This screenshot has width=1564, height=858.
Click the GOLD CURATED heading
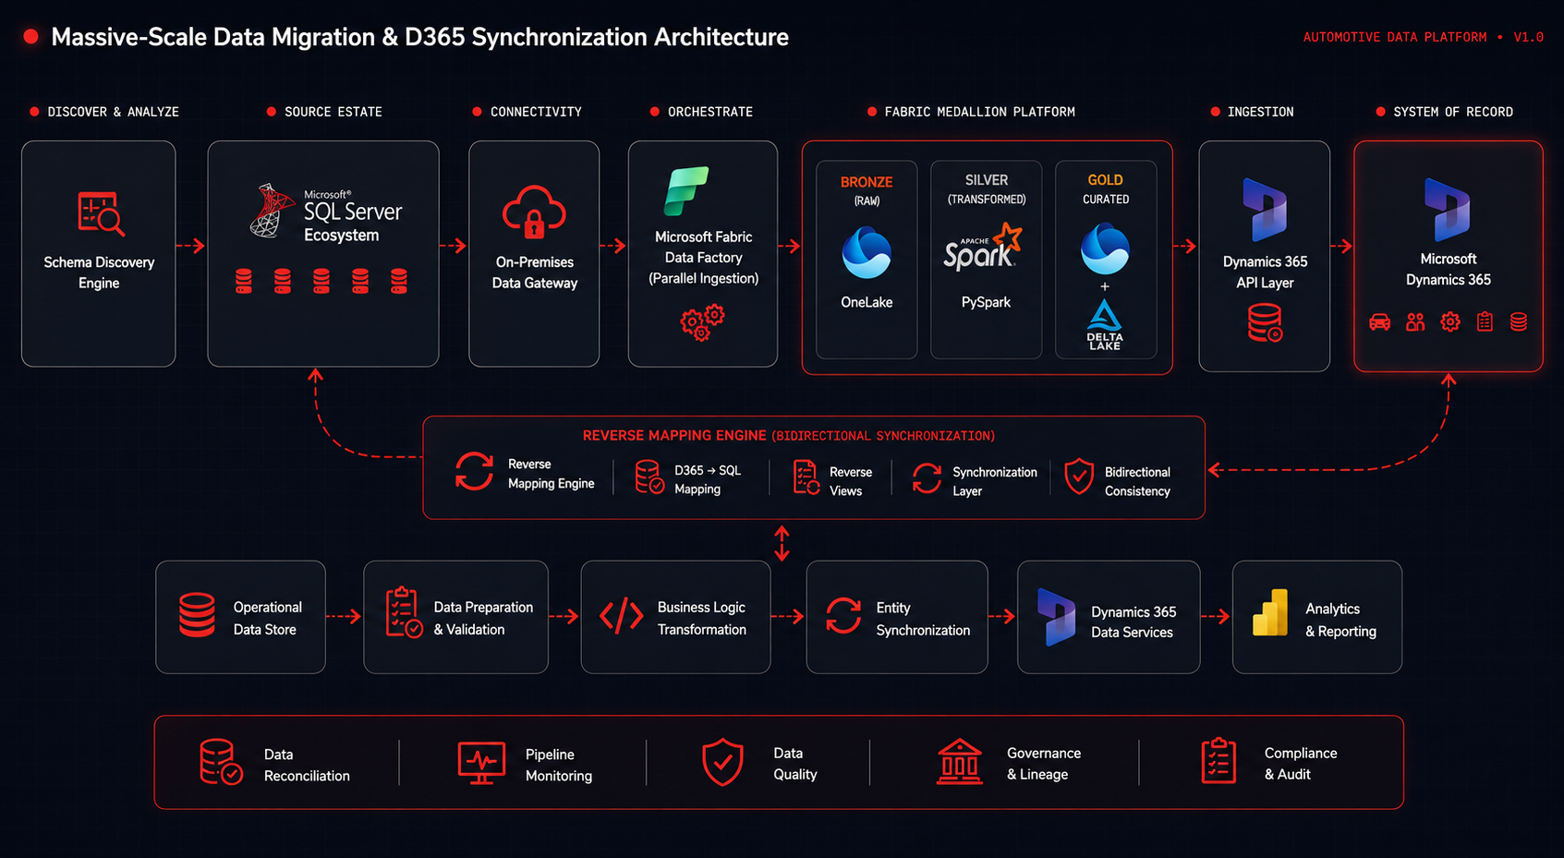pos(1105,188)
